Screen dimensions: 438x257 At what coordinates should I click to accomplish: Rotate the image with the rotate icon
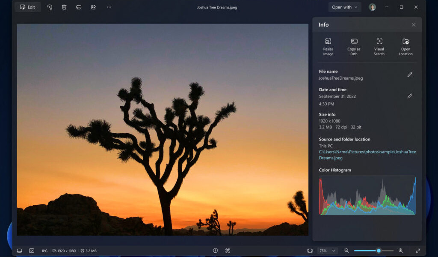tap(50, 7)
